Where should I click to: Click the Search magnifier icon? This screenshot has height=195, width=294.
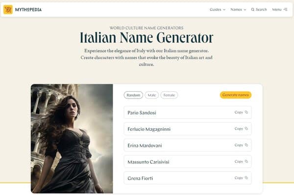point(253,10)
